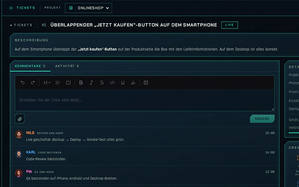Redo the last edit in the comment editor

click(x=33, y=82)
